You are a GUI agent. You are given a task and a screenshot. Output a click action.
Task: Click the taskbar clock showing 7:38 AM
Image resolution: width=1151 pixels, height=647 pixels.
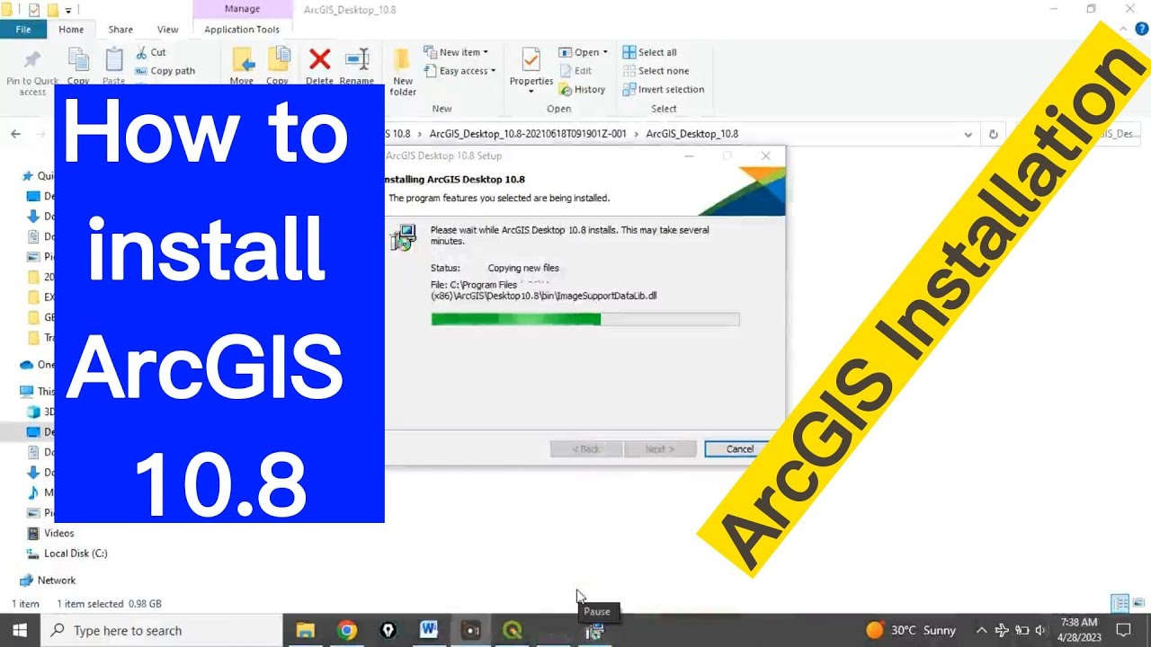tap(1079, 630)
